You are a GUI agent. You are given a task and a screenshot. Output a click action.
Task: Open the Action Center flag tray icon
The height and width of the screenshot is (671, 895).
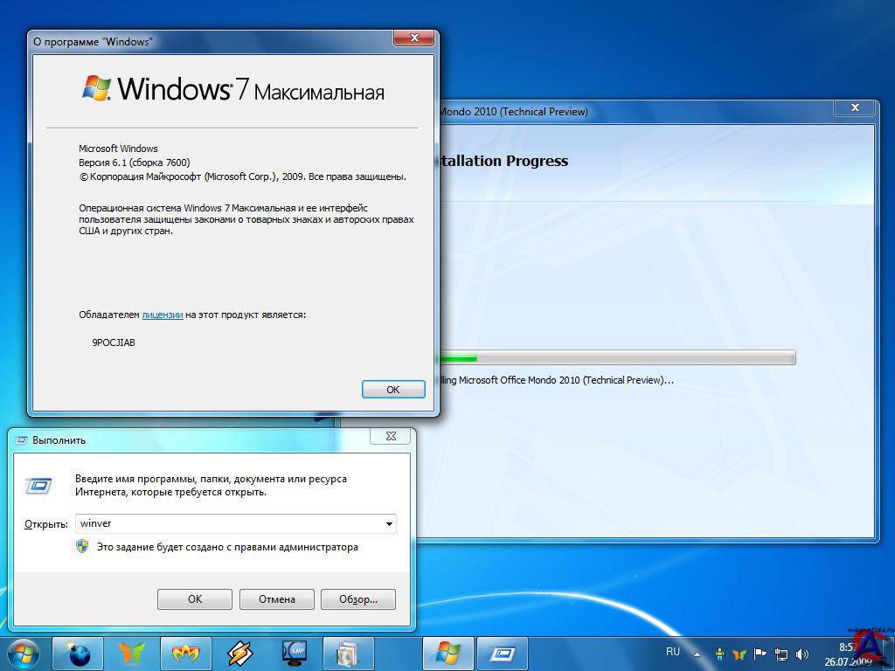click(760, 654)
